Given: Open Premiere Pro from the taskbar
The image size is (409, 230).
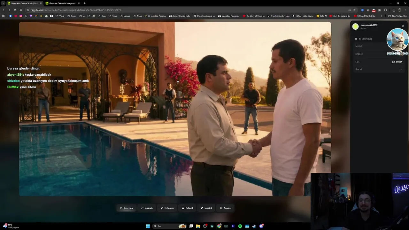Looking at the screenshot, I should click(233, 226).
